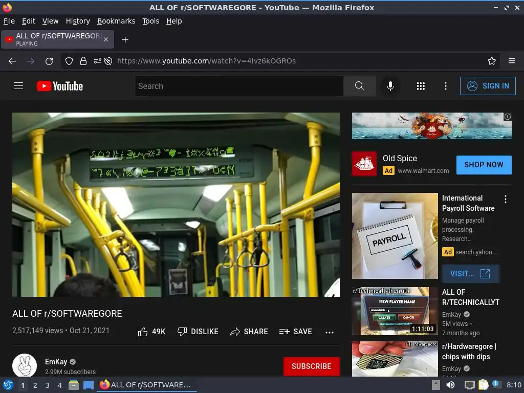Screen dimensions: 524x393
Task: Start voice search with the microphone
Action: (390, 86)
